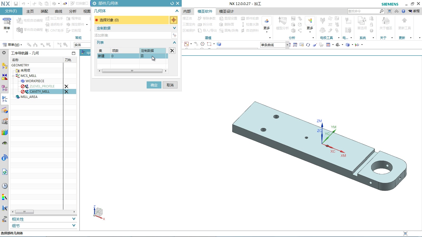Select the ZLEVEL_PROFILE operation
This screenshot has width=422, height=237.
pyautogui.click(x=42, y=86)
